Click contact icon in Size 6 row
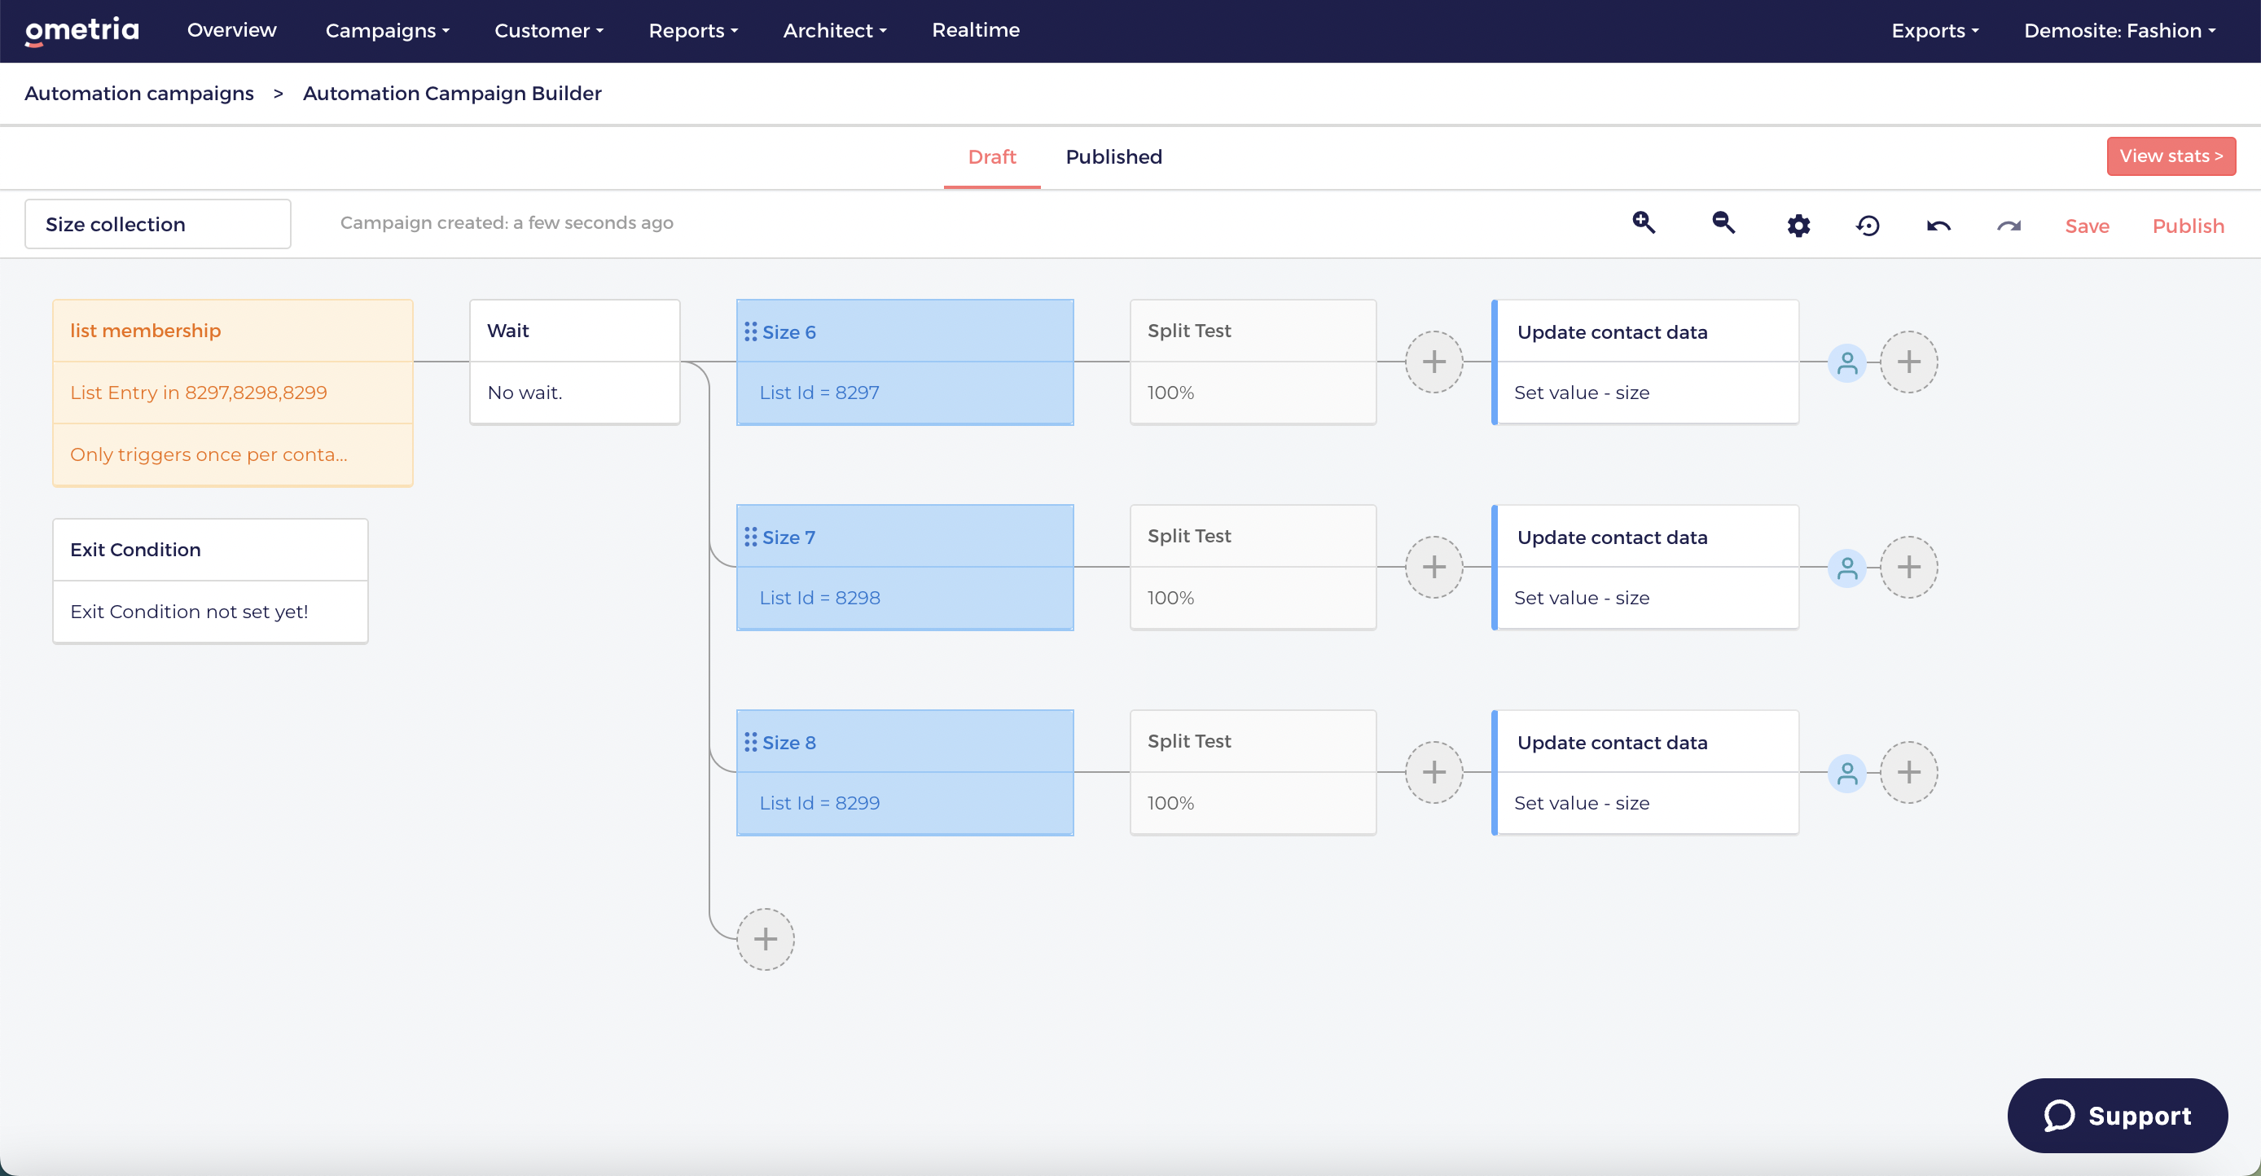 pos(1846,362)
